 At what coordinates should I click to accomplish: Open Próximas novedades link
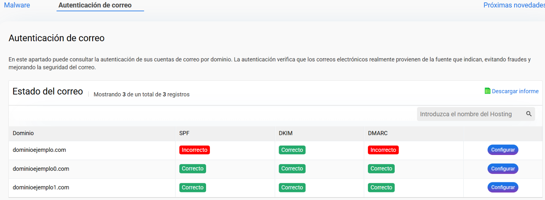pos(514,5)
